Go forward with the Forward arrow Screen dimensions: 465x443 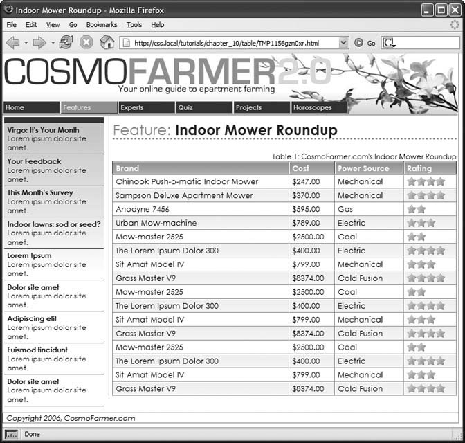(39, 43)
